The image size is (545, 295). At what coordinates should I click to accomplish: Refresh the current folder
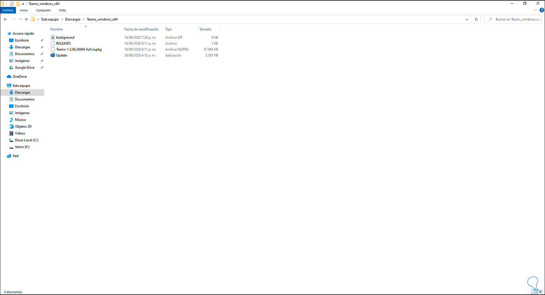coord(476,19)
